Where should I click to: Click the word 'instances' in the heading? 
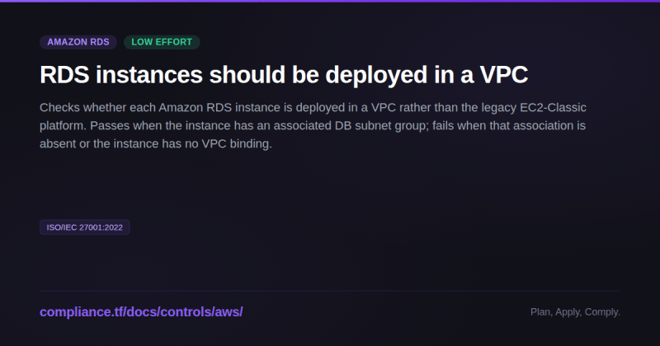click(x=149, y=75)
